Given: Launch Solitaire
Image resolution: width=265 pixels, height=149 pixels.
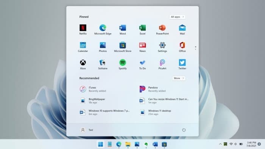Looking at the screenshot, I should tap(103, 64).
